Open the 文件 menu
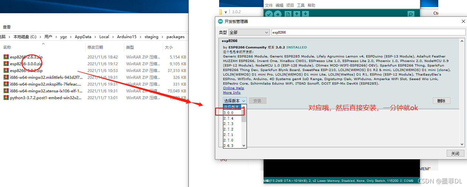This screenshot has width=467, height=187. click(269, 5)
